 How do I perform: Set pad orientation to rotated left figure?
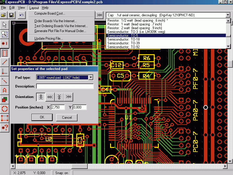pos(50,97)
